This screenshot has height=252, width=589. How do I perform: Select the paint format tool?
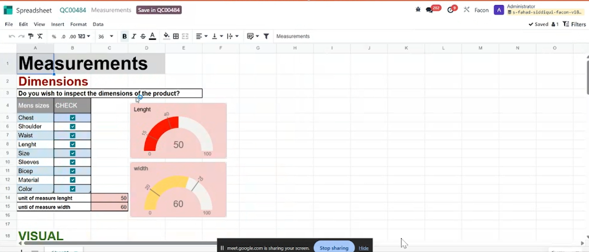[31, 36]
